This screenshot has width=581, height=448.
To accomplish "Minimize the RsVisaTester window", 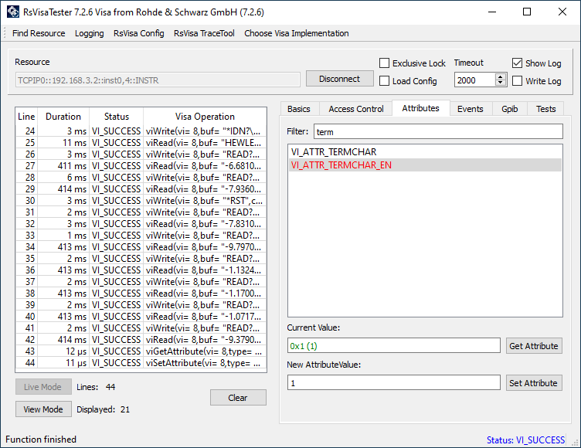I will 492,12.
